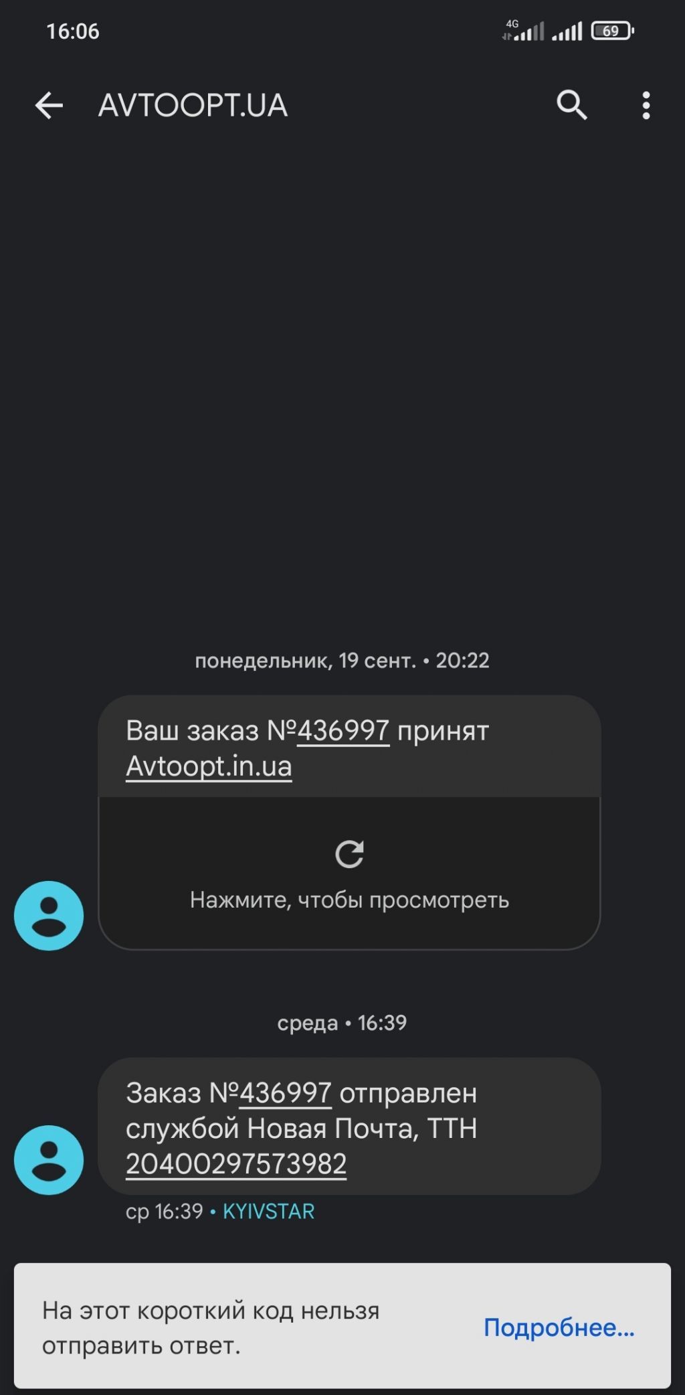Image resolution: width=685 pixels, height=1395 pixels.
Task: Tap the Monday 19 Sept timestamp
Action: (342, 661)
